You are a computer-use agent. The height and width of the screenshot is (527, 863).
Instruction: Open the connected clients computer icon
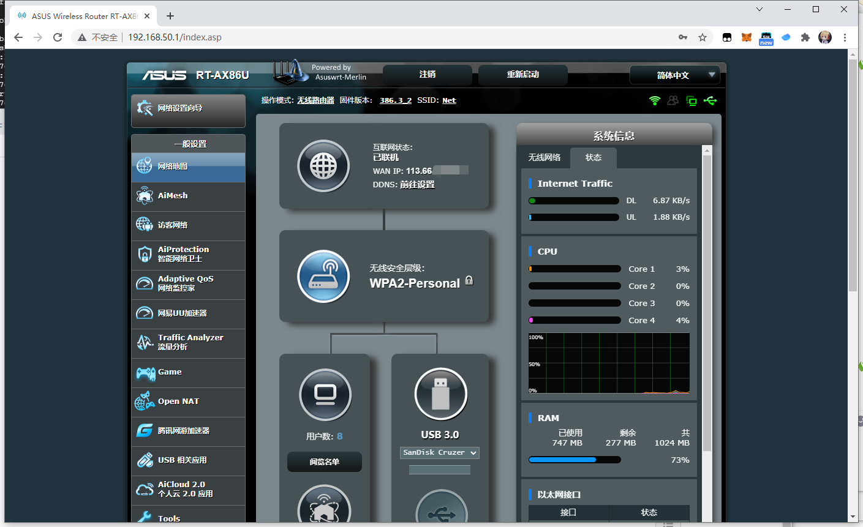[325, 395]
